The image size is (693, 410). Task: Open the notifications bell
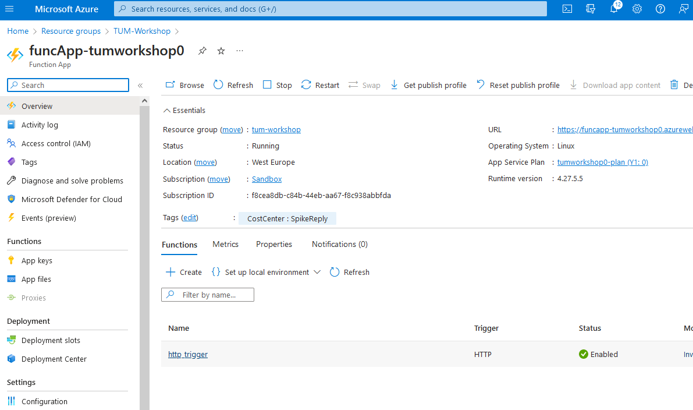click(614, 9)
